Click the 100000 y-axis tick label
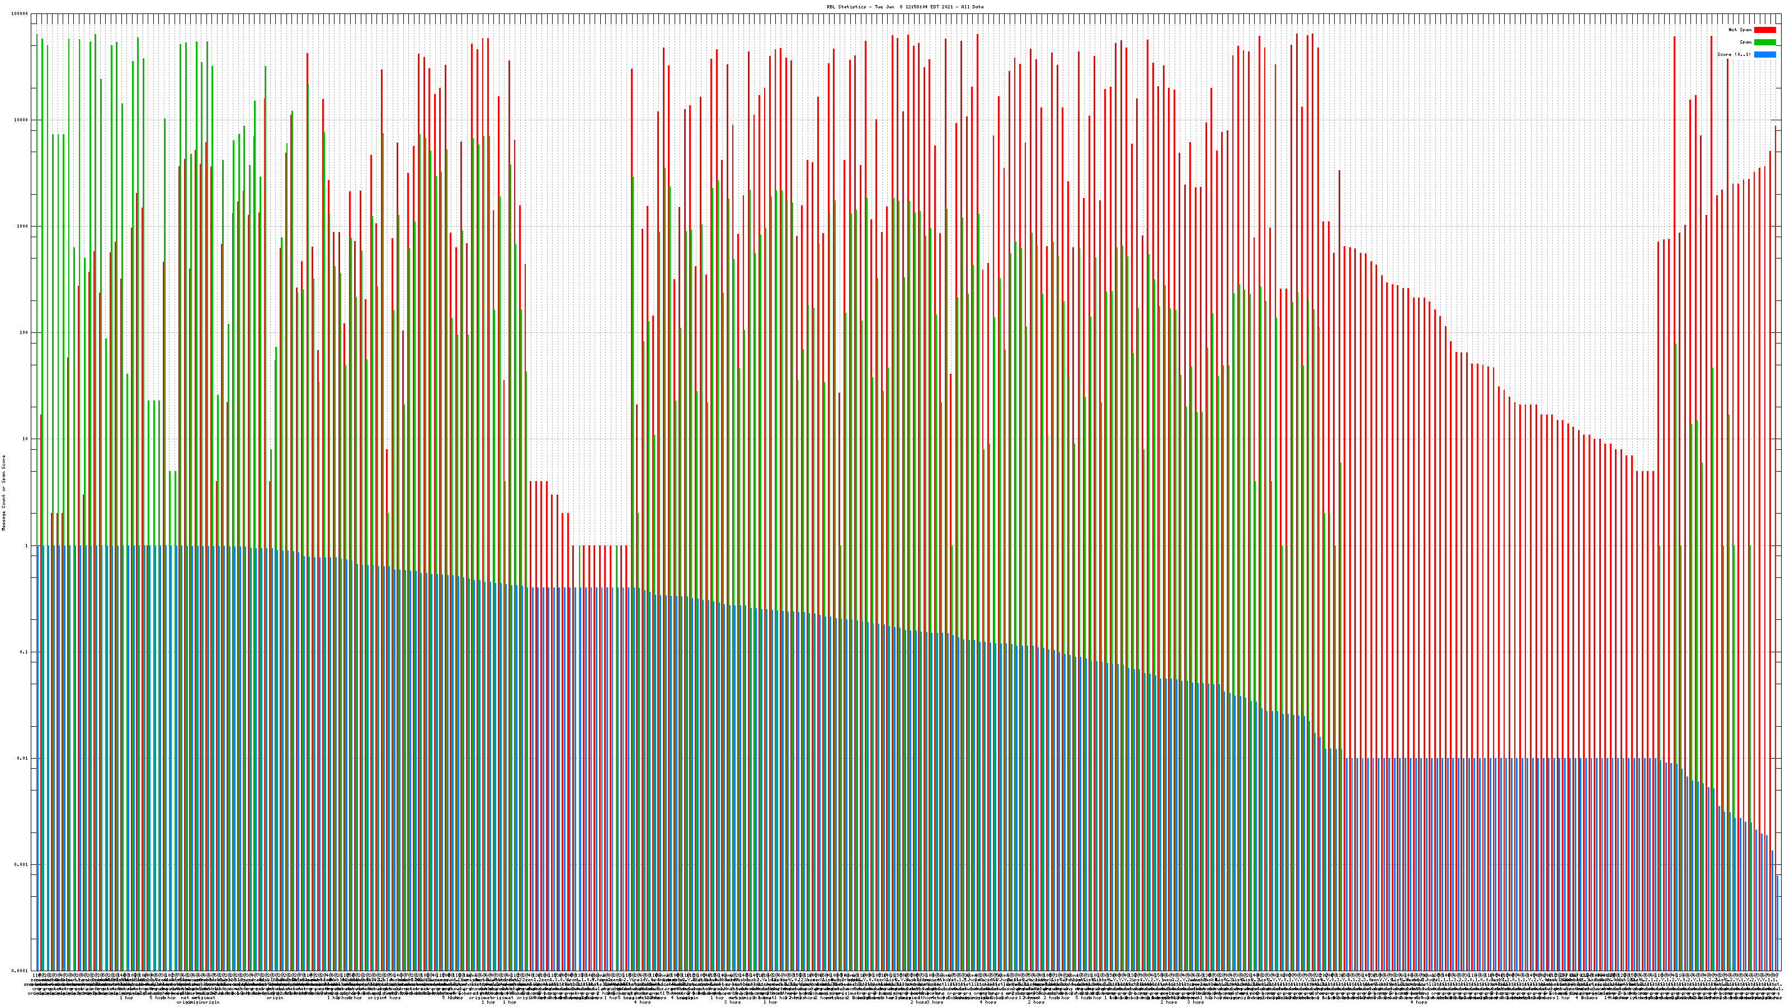The width and height of the screenshot is (1790, 1007). point(20,14)
